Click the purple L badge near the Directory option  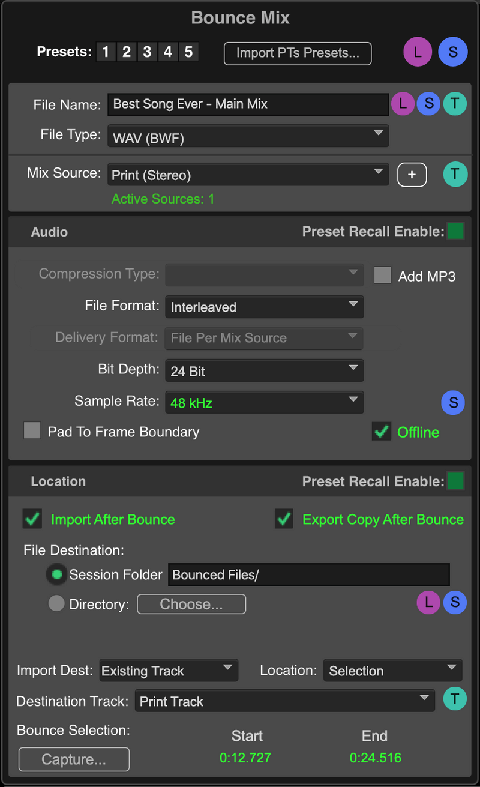coord(428,602)
